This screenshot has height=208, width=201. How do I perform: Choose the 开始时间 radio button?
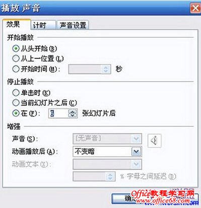click(16, 69)
